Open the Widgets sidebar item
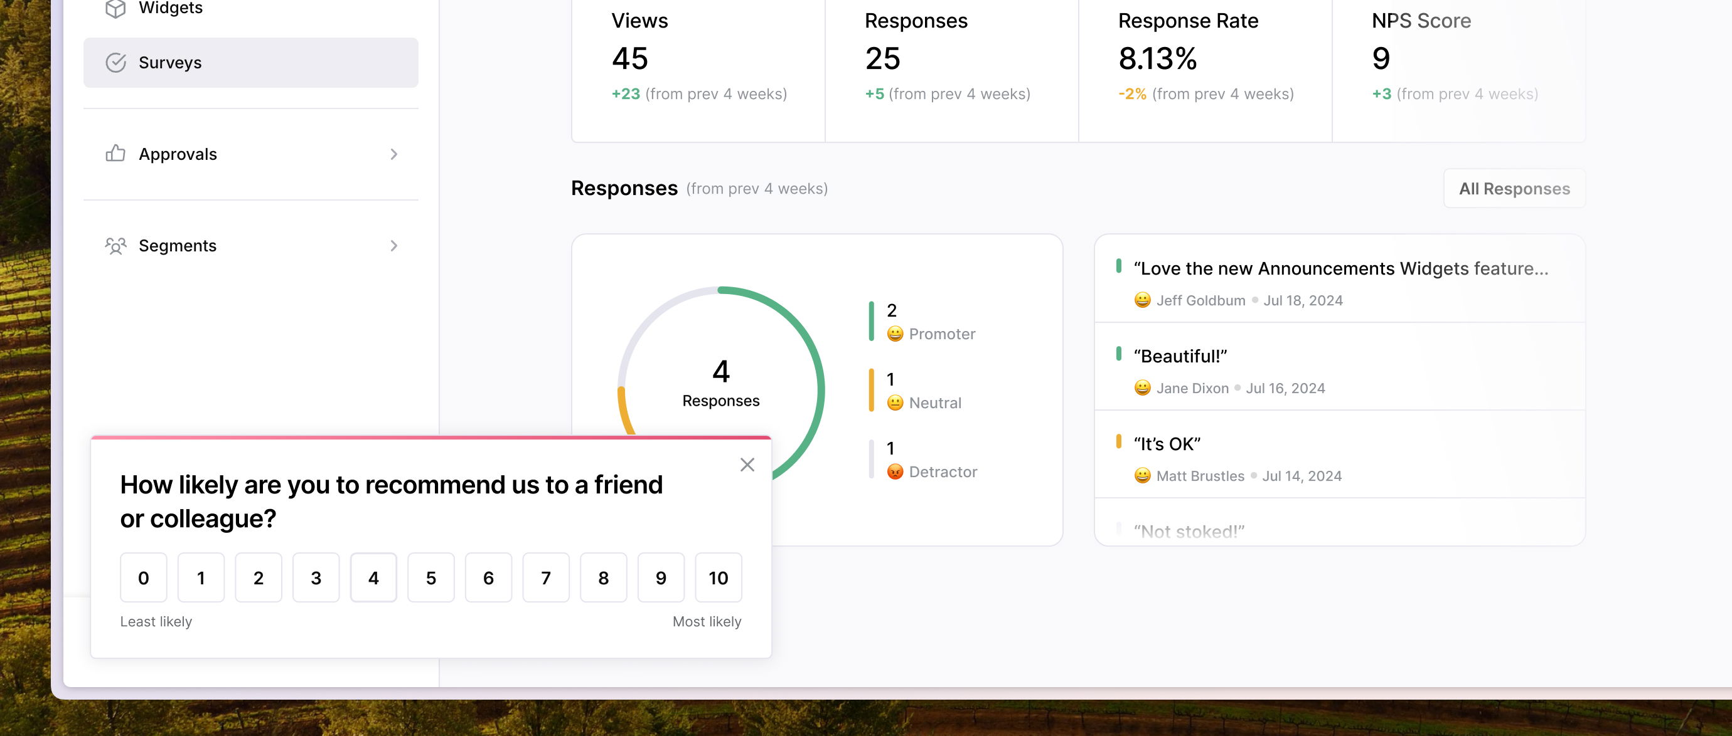This screenshot has width=1732, height=736. tap(251, 8)
